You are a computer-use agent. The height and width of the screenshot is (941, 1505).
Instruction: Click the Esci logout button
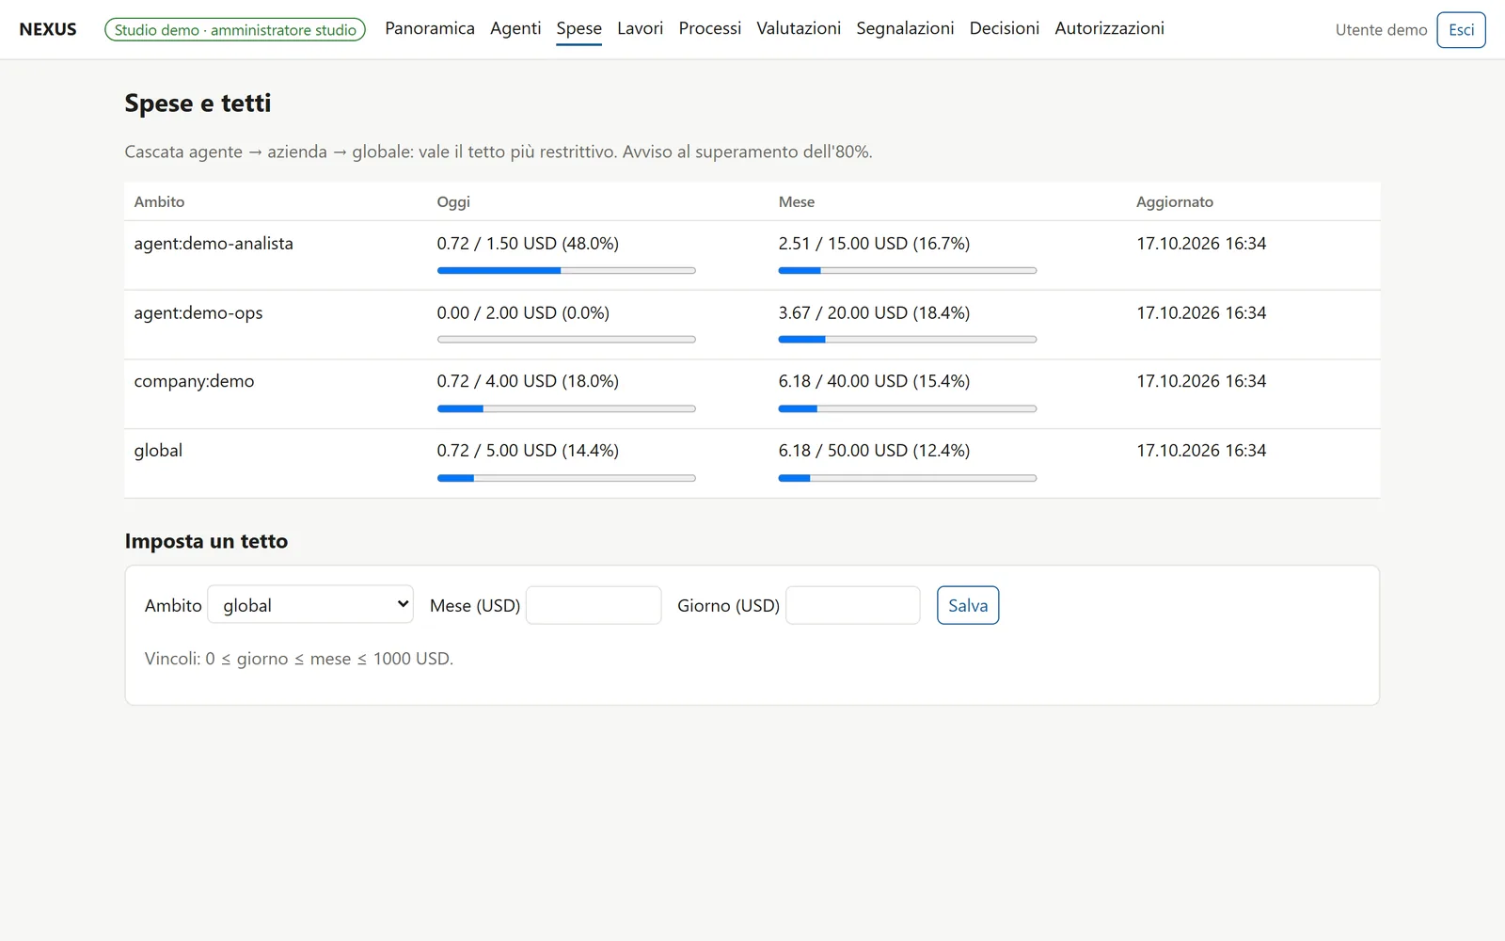pyautogui.click(x=1461, y=29)
